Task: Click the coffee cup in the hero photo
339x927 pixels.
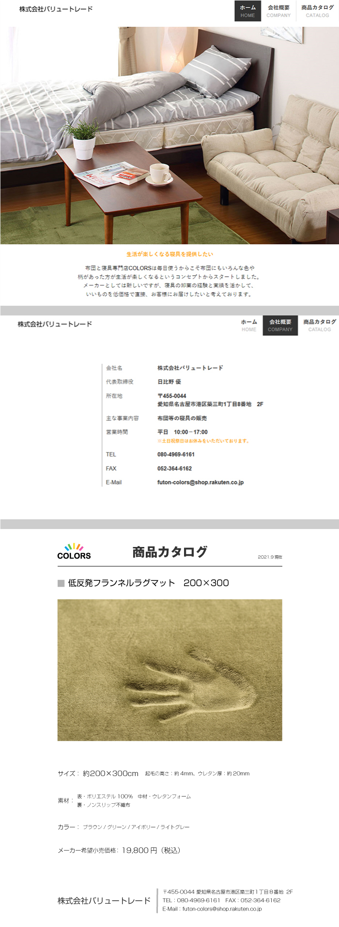Action: point(159,174)
